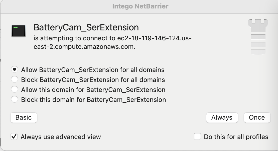Select Block BatteryCam_SerExtension for all domains radio
The image size is (278, 151).
click(15, 79)
